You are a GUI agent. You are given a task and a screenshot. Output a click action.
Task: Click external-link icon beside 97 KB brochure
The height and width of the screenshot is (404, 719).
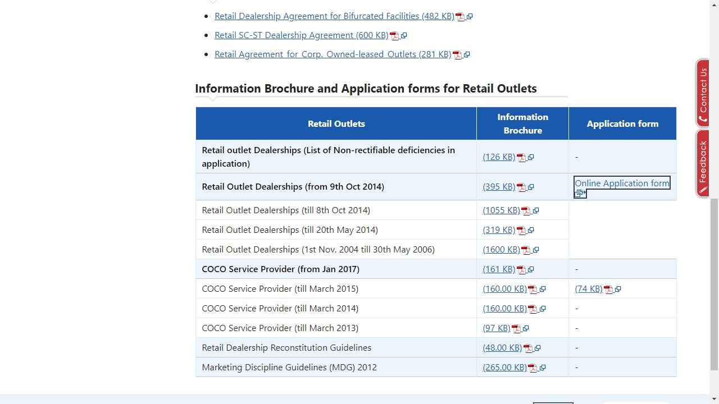pyautogui.click(x=526, y=329)
